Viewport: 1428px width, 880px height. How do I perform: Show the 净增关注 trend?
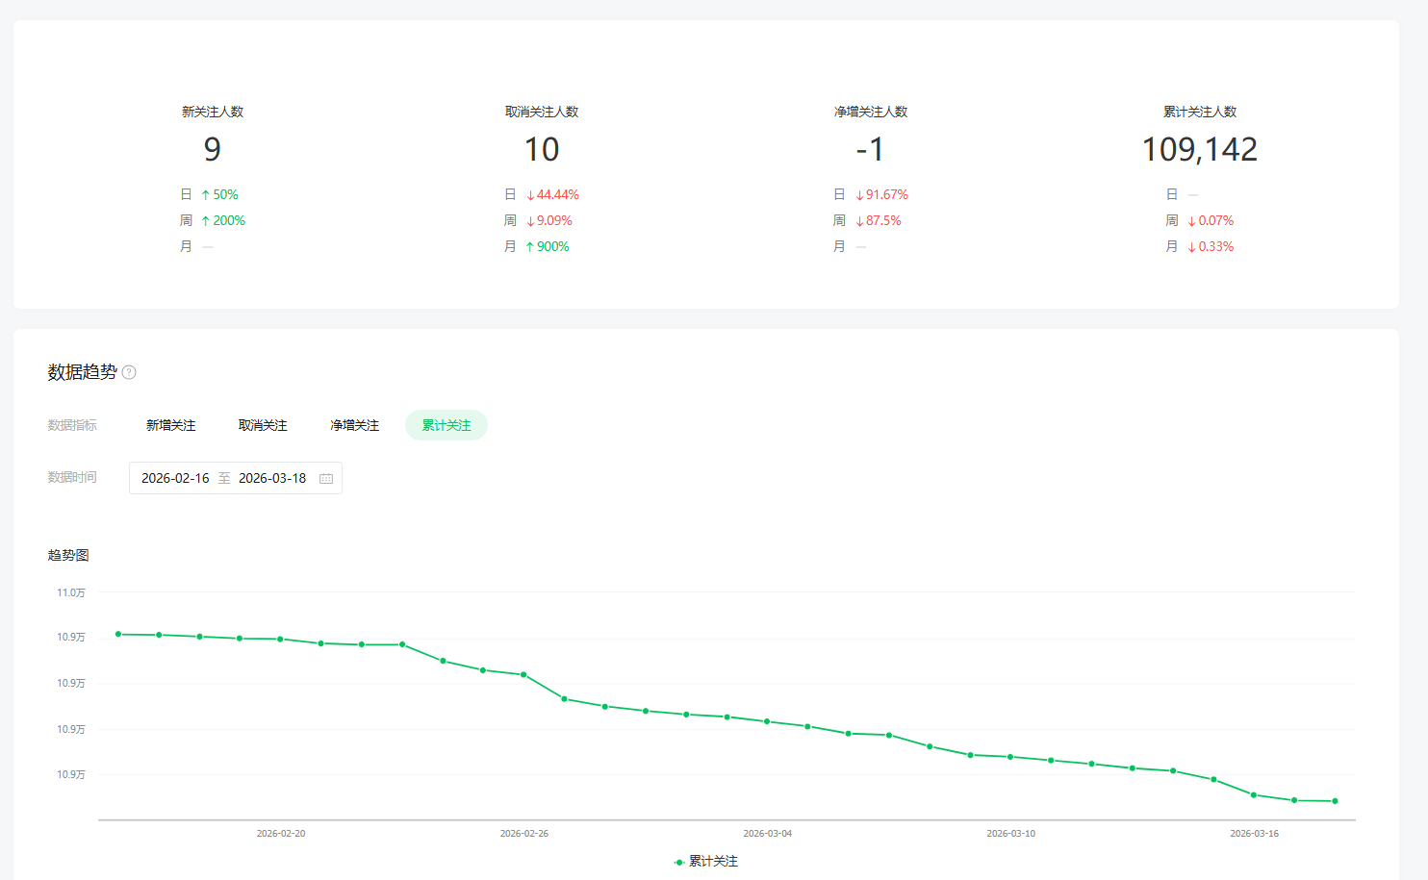pyautogui.click(x=354, y=425)
